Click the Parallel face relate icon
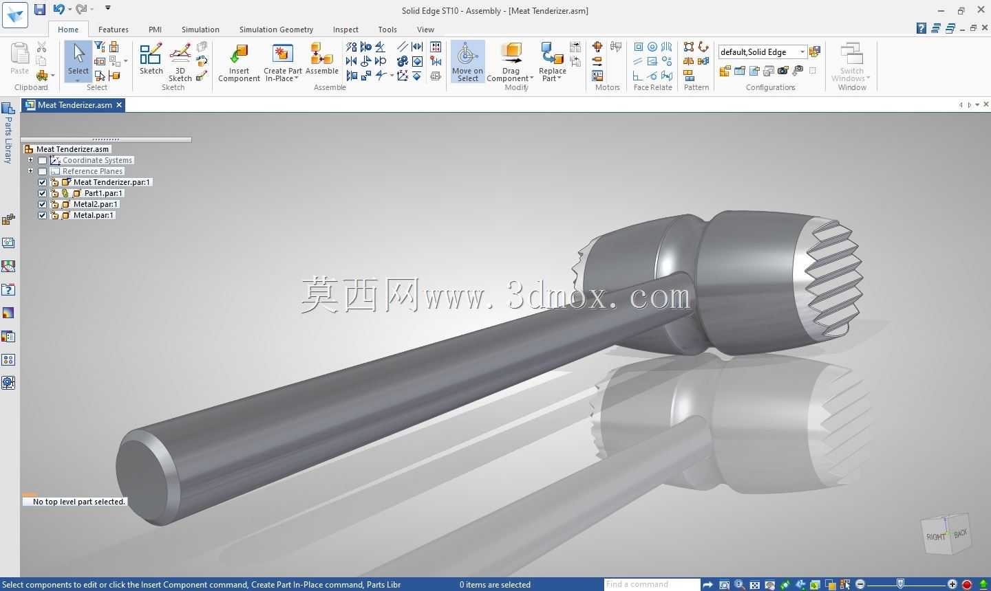The image size is (991, 591). pos(637,61)
